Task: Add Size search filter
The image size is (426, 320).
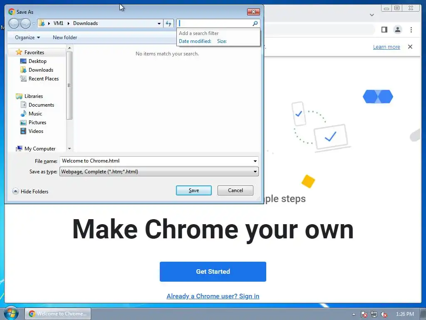Action: (222, 41)
